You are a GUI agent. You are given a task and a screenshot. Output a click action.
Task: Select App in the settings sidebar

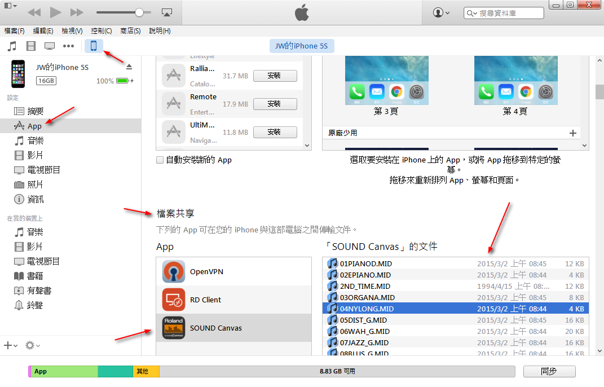(x=70, y=126)
